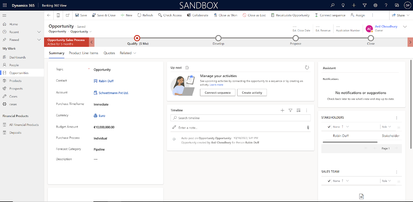This screenshot has width=413, height=202.
Task: Click the Create activity button
Action: coord(252,92)
